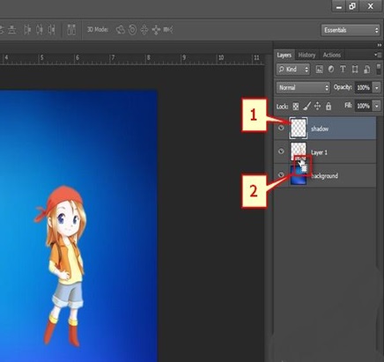The image size is (384, 362).
Task: Switch to the History tab
Action: click(x=306, y=55)
